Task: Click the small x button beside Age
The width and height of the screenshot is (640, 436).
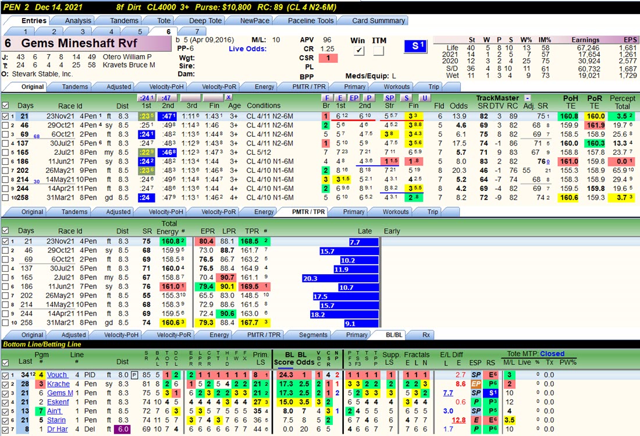Action: [x=229, y=97]
